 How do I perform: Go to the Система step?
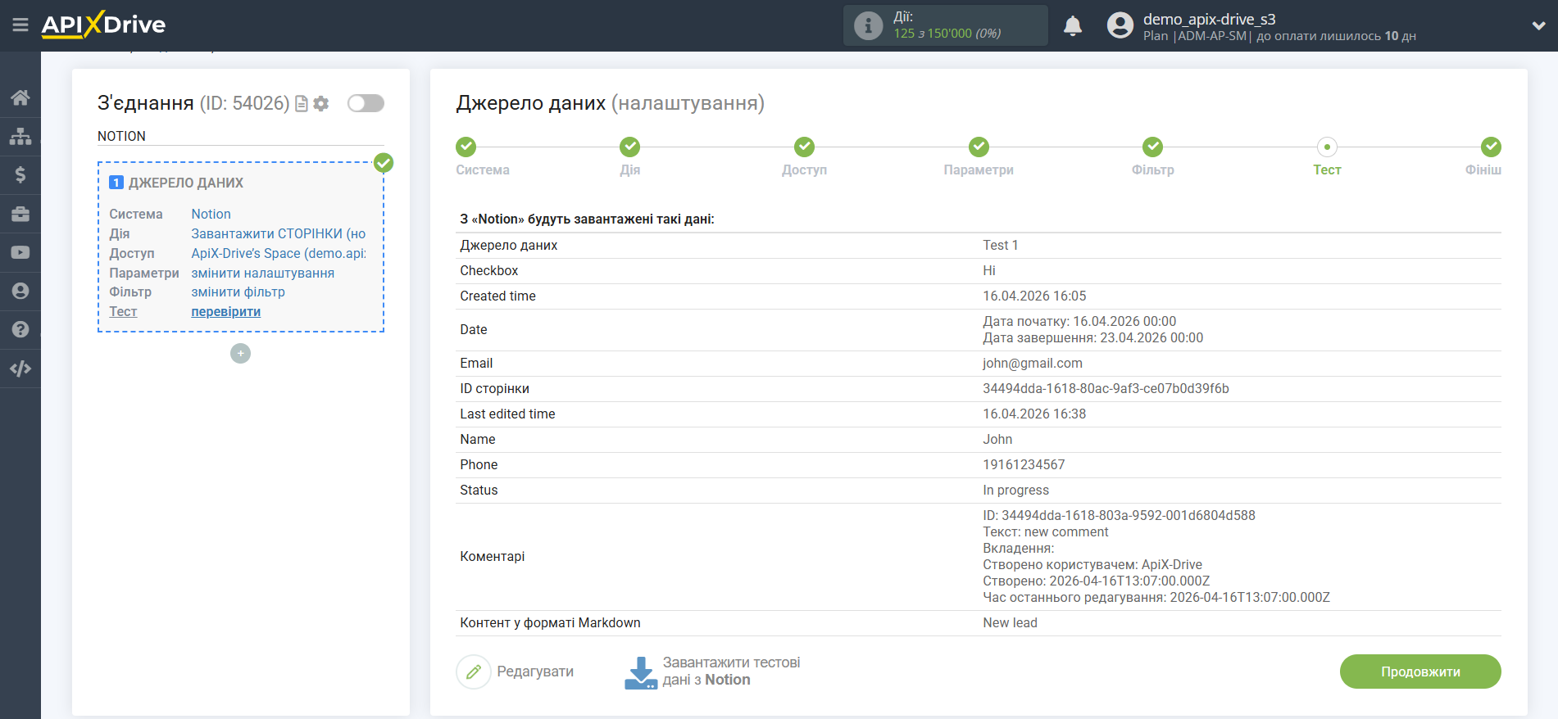pos(466,147)
